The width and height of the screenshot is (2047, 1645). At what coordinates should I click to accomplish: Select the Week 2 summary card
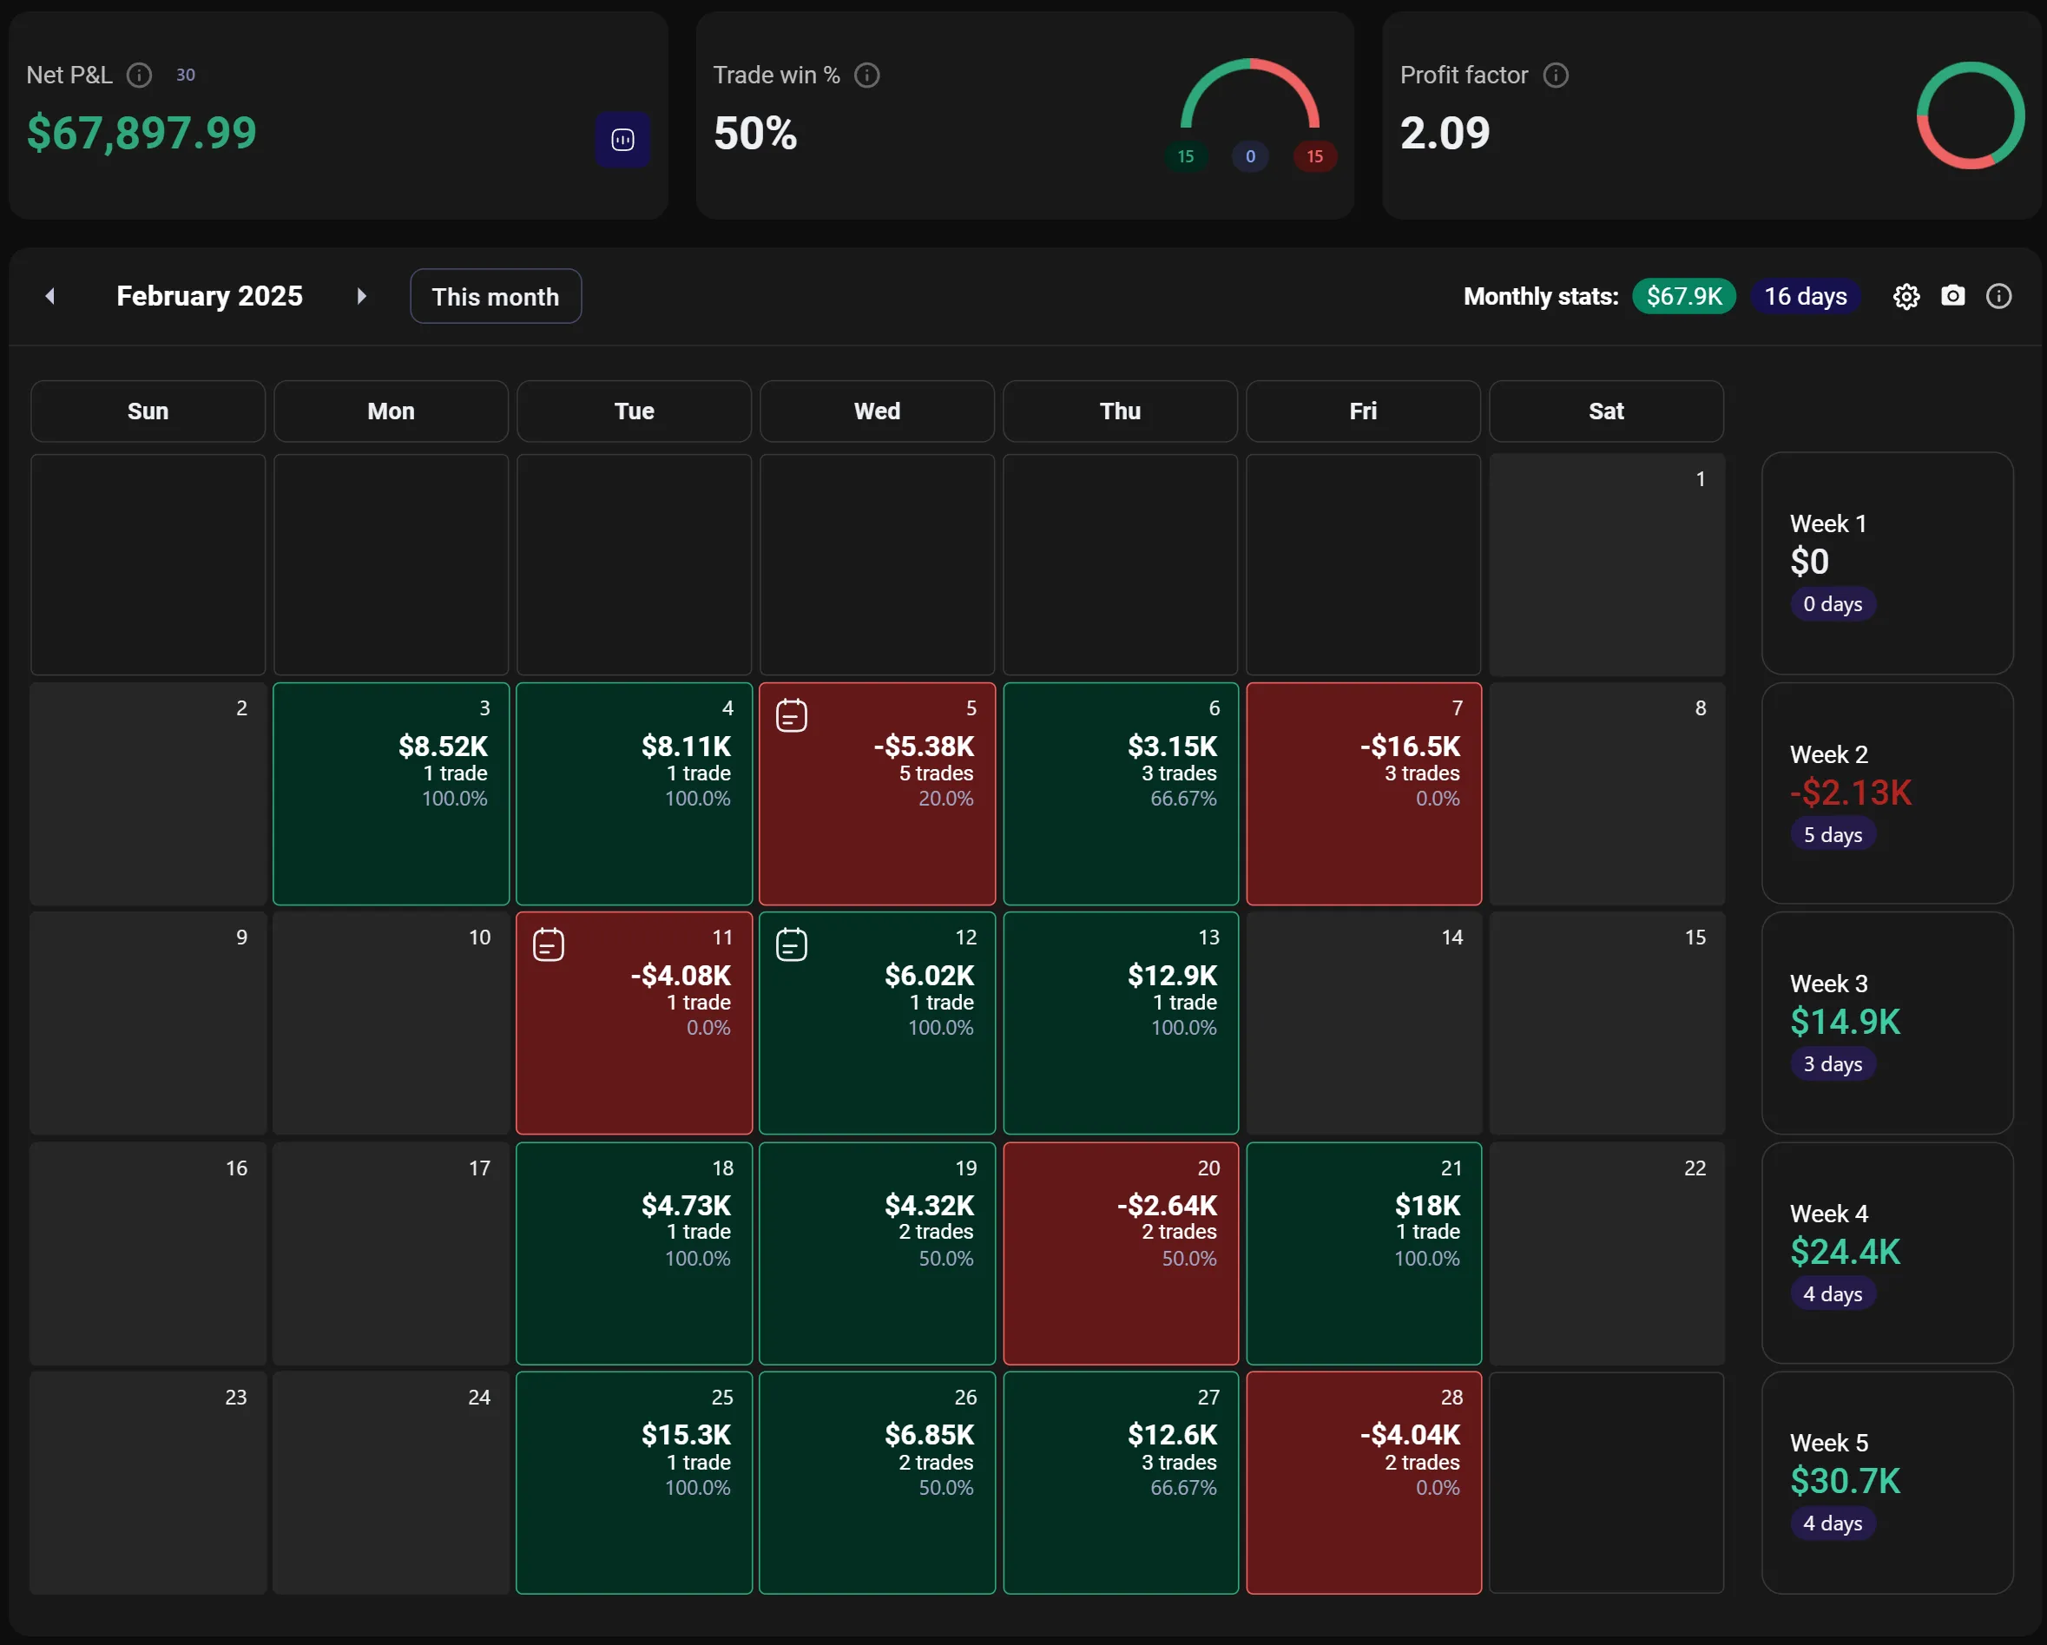[1886, 793]
